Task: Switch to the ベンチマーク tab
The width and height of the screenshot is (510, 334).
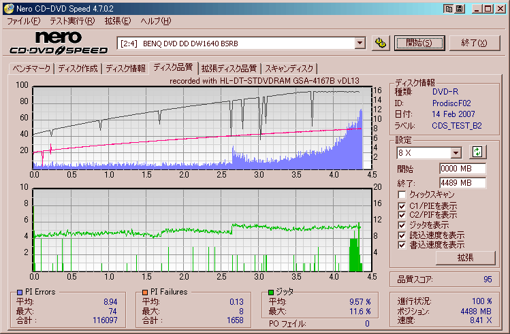Action: pos(31,69)
